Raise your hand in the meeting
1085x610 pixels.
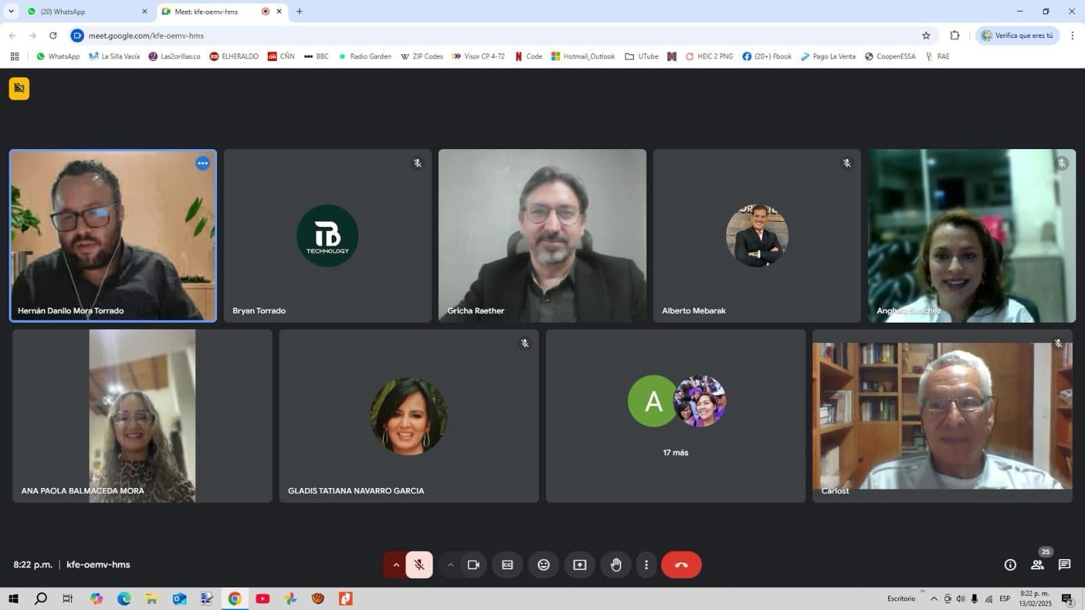(x=616, y=565)
